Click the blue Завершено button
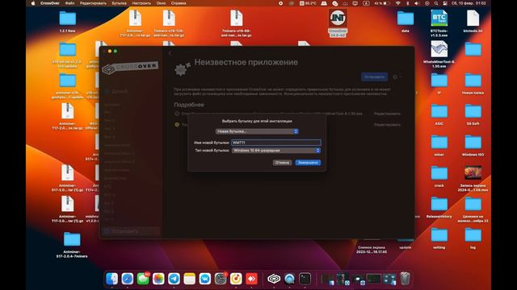 coord(308,163)
